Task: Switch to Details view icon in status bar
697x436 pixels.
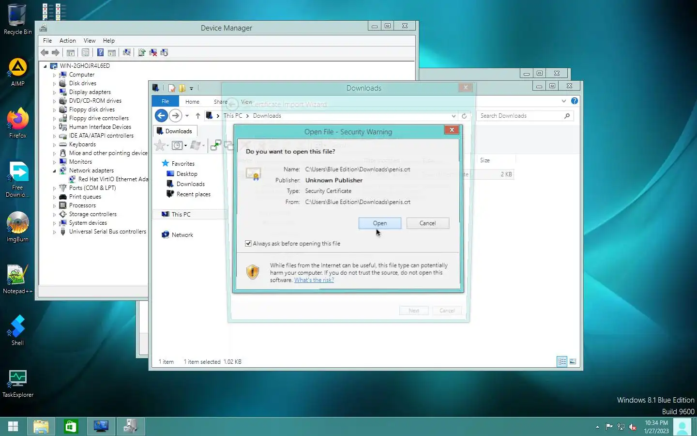Action: (x=562, y=361)
